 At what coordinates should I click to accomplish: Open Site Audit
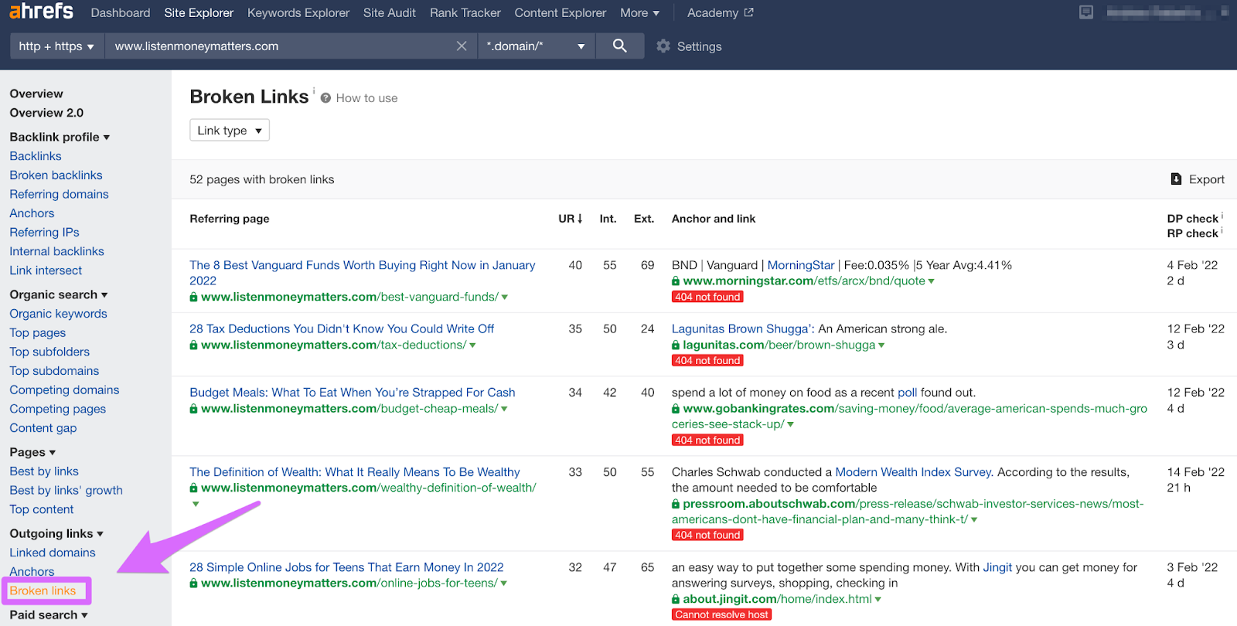click(390, 12)
